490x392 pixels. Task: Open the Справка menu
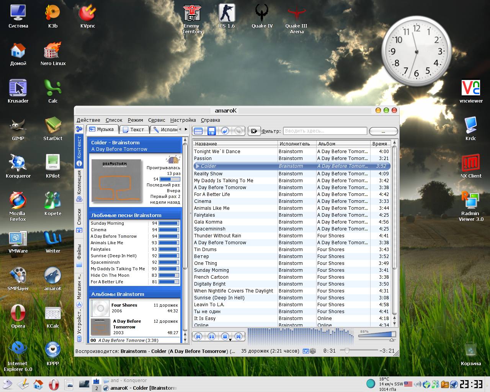coord(211,120)
